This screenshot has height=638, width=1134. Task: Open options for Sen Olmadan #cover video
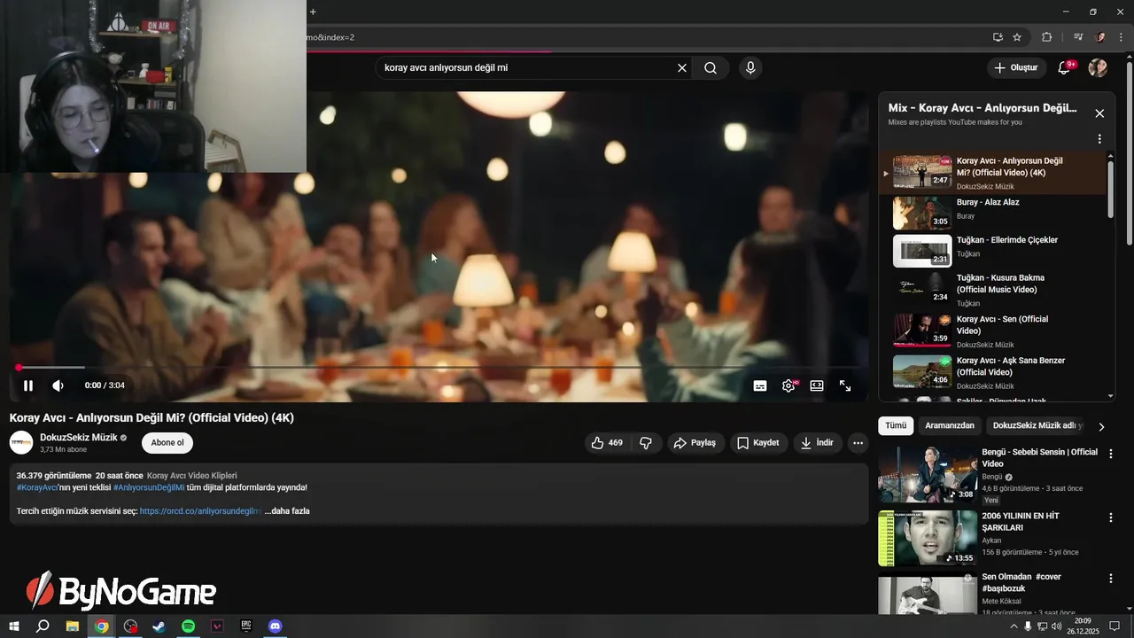pyautogui.click(x=1111, y=579)
